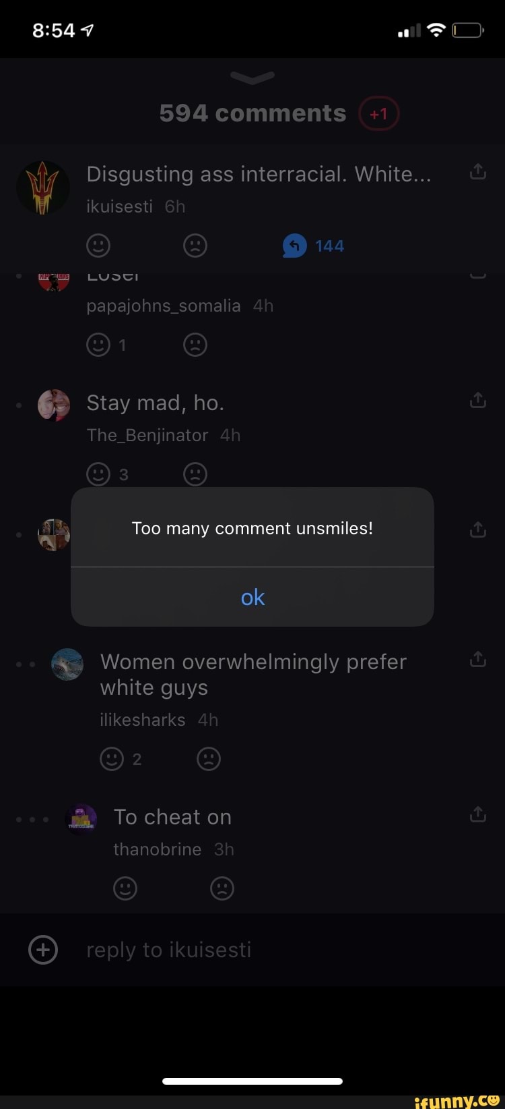Share the 'To cheat on' comment
This screenshot has width=505, height=1109.
[477, 814]
